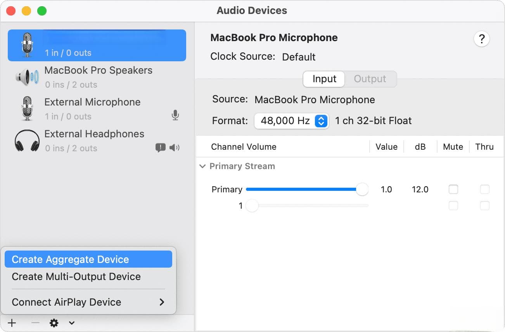This screenshot has height=332, width=505.
Task: Click the '1 ch 32-bit Float' text
Action: 374,121
